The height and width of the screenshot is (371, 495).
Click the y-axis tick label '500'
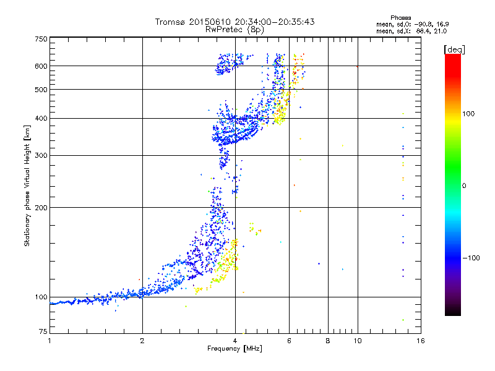pos(41,90)
